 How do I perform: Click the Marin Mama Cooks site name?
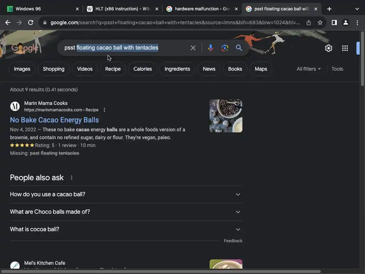(46, 103)
